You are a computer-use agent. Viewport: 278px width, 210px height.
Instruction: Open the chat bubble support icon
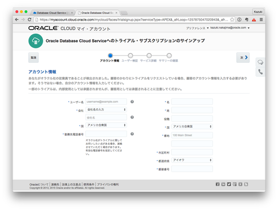(260, 62)
